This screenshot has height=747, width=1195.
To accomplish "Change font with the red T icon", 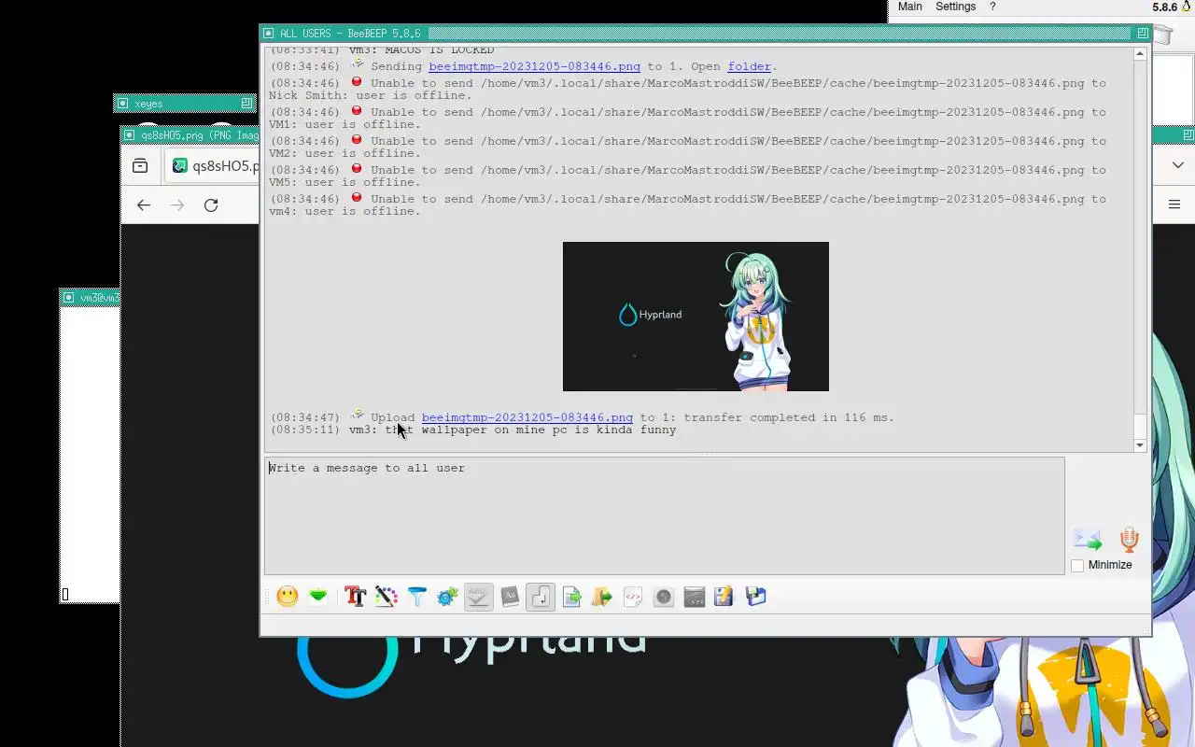I will click(355, 597).
